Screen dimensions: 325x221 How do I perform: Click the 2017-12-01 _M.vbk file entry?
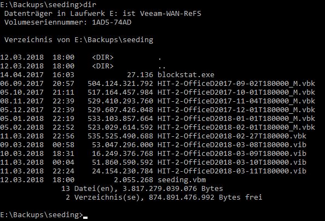point(236,109)
